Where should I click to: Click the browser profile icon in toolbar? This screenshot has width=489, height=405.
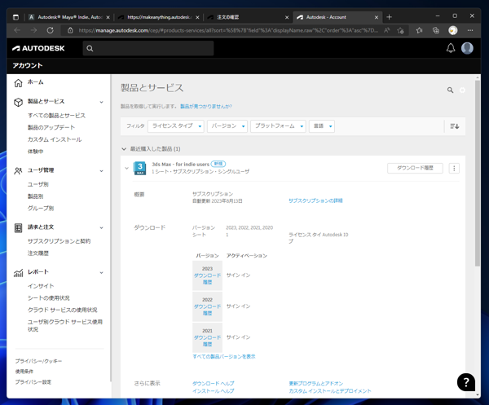[453, 30]
